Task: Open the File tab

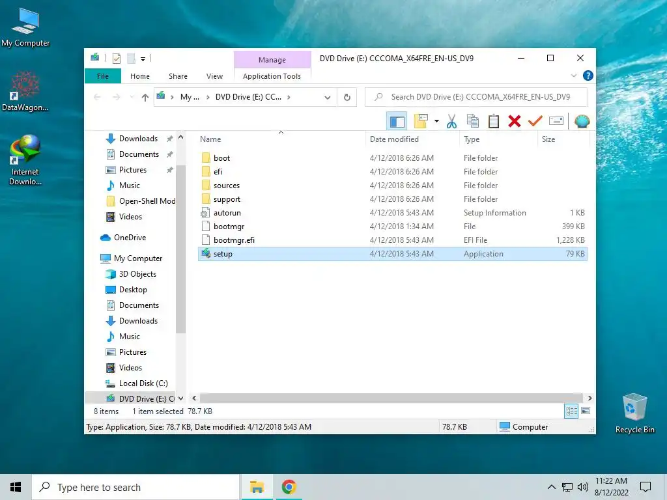Action: point(103,76)
